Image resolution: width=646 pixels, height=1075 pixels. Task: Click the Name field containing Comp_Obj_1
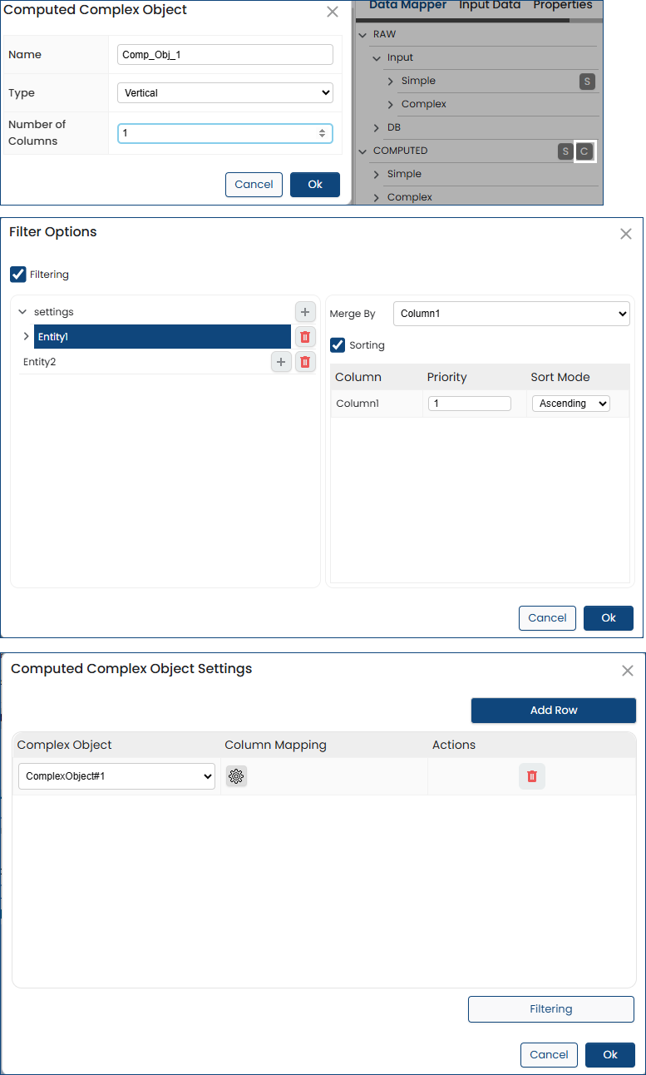coord(224,55)
